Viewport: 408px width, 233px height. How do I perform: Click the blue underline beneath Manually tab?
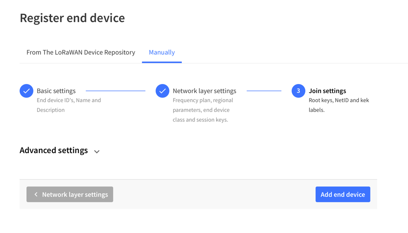click(x=161, y=62)
